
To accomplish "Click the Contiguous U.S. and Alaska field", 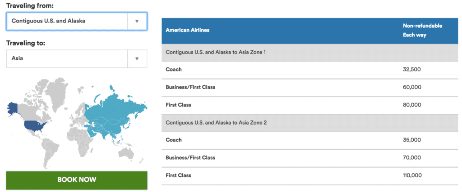I will 67,21.
